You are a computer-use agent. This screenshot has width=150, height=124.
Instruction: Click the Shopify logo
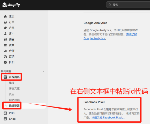[x=11, y=5]
